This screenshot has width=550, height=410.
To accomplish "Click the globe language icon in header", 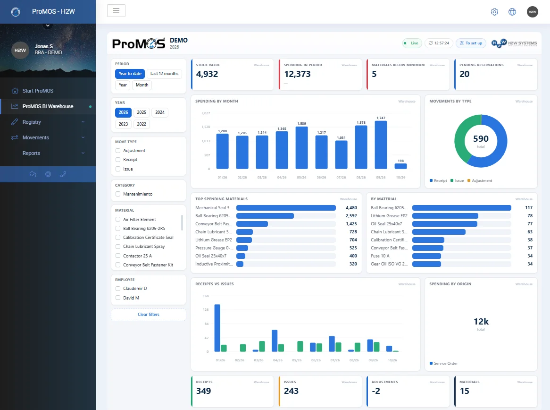I will tap(512, 12).
